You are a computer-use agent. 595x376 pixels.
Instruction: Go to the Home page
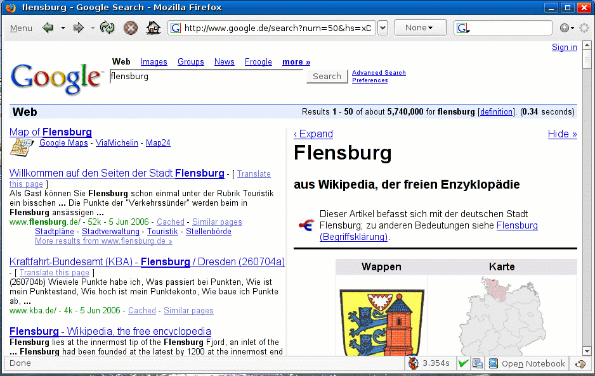point(153,28)
